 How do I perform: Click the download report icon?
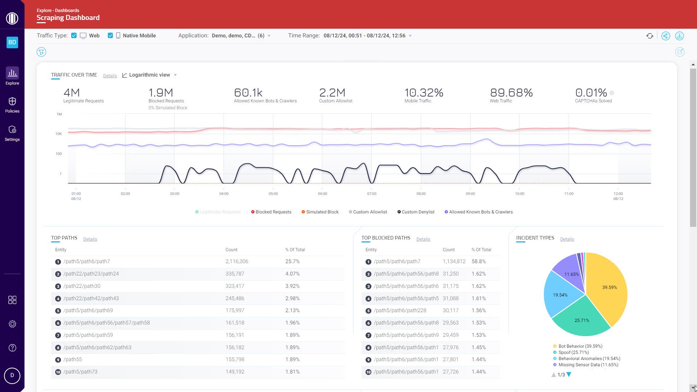point(679,36)
